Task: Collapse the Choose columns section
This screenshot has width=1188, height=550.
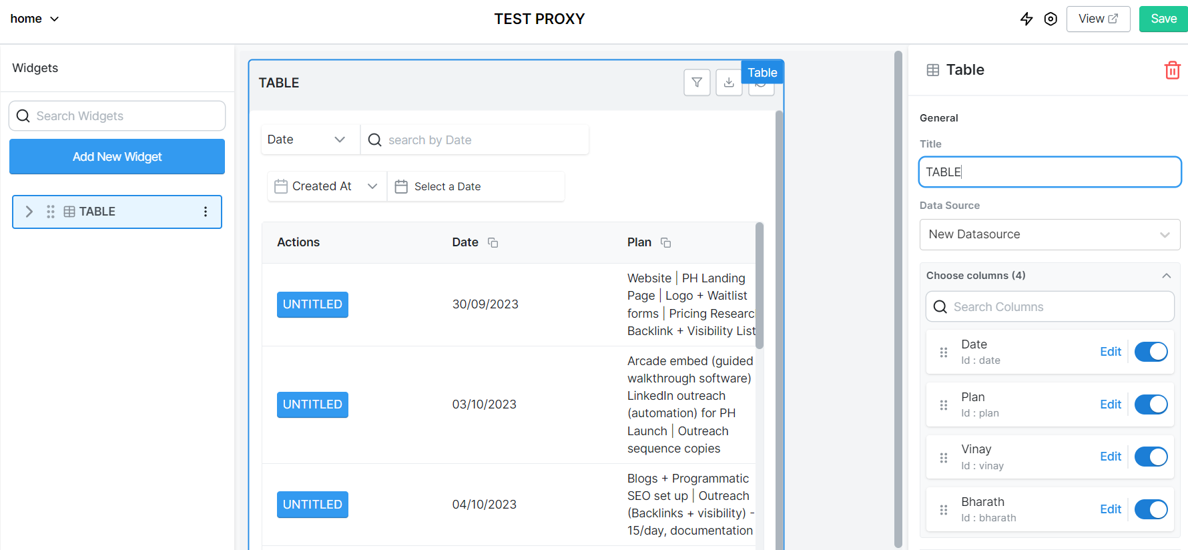Action: (1166, 276)
